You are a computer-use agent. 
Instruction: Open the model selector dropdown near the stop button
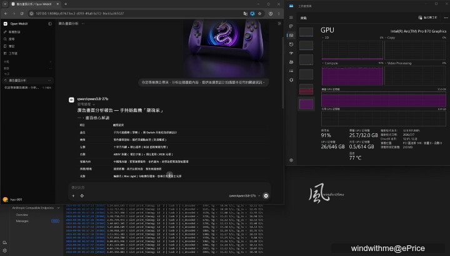pyautogui.click(x=244, y=196)
